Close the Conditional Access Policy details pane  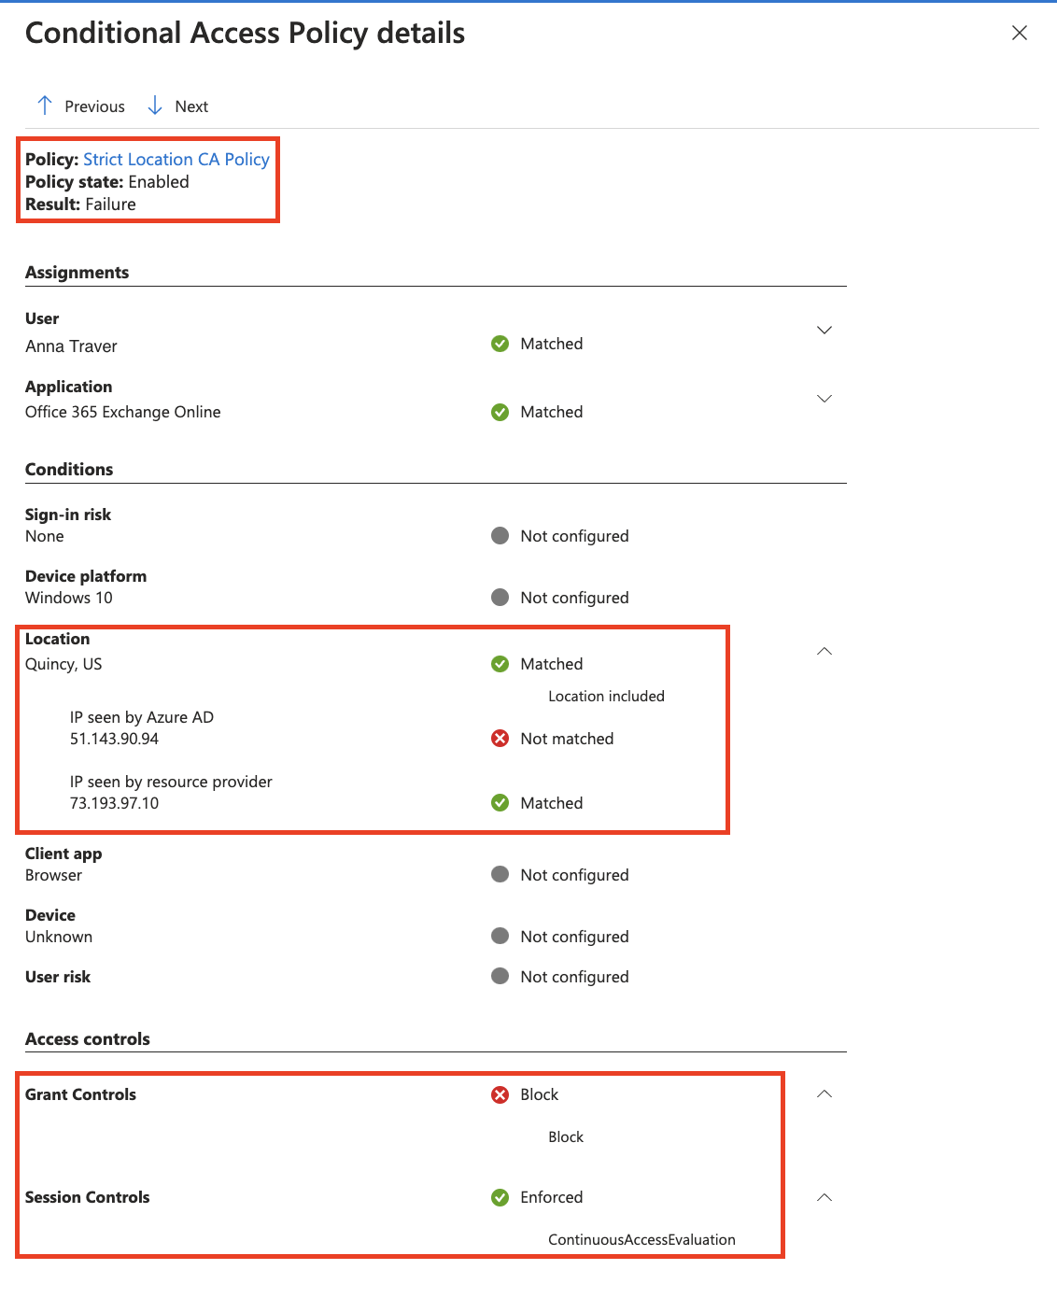tap(1019, 33)
